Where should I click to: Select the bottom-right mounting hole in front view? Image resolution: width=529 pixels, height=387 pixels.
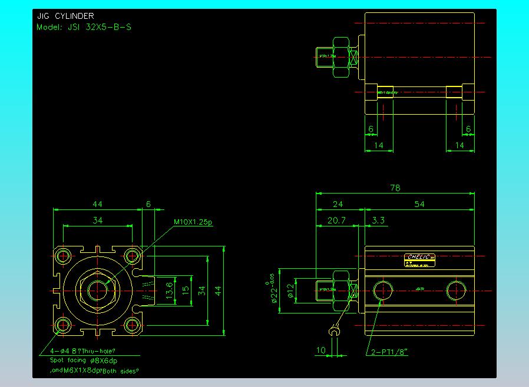(133, 325)
